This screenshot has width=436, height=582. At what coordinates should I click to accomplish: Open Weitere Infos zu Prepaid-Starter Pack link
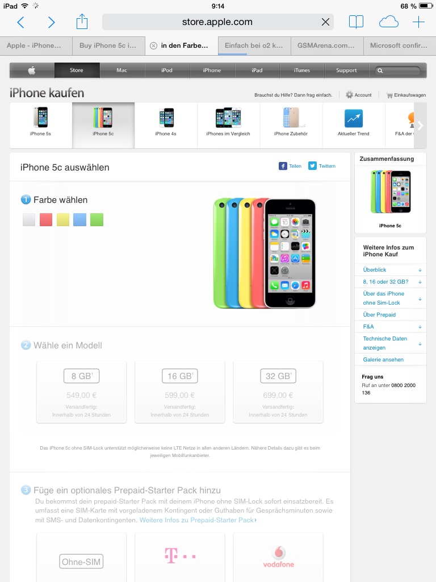(x=198, y=520)
